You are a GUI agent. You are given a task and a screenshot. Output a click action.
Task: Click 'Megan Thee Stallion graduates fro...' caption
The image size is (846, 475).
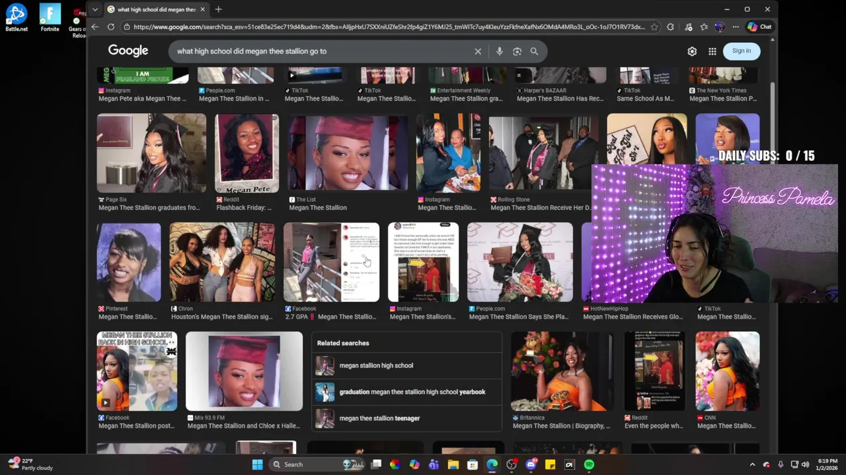149,208
